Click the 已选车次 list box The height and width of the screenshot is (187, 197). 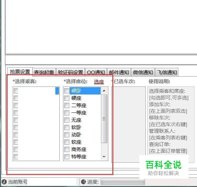(129, 124)
